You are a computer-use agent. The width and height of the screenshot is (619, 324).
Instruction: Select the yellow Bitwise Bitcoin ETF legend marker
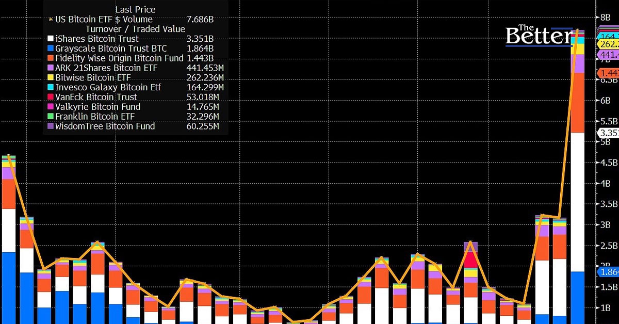click(x=50, y=78)
